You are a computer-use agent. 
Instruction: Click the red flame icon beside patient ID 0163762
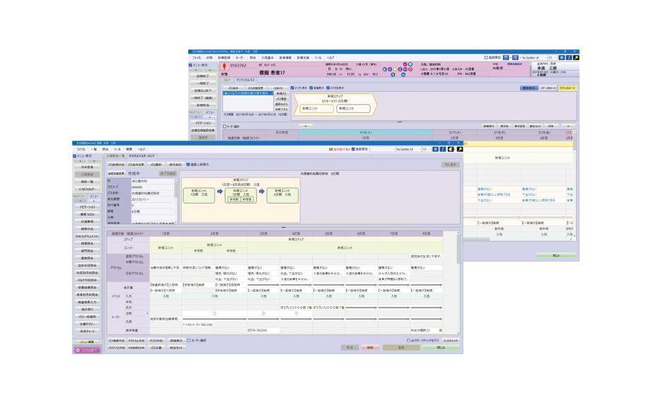(224, 66)
